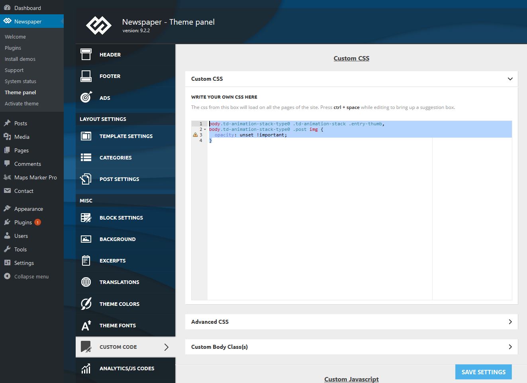The height and width of the screenshot is (383, 527).
Task: Click the Custom Javascript heading link
Action: [x=351, y=379]
